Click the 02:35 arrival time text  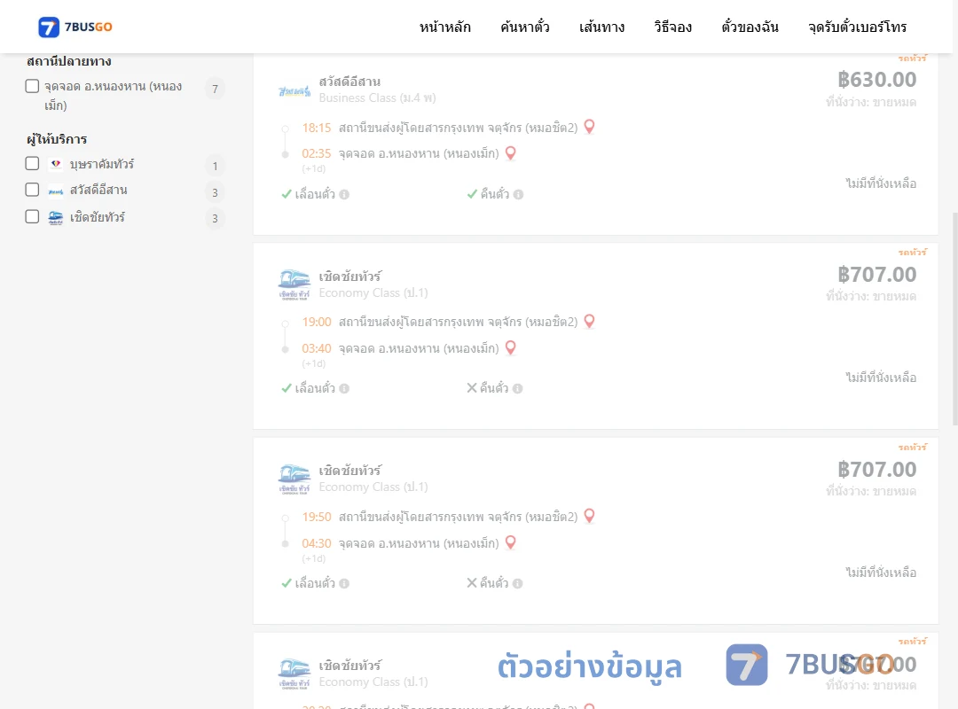coord(317,153)
